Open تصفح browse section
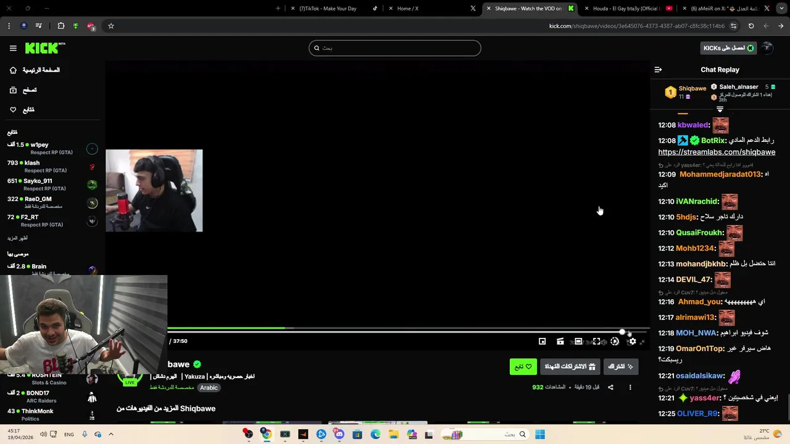 click(x=23, y=90)
